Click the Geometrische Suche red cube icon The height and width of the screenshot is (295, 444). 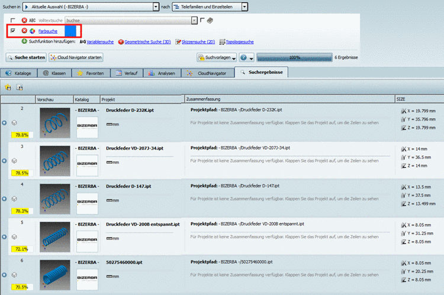coord(121,42)
